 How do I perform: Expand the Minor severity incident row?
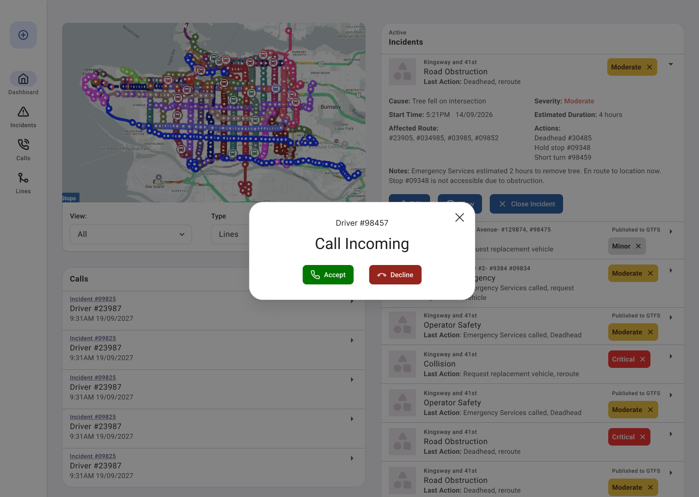click(x=671, y=232)
